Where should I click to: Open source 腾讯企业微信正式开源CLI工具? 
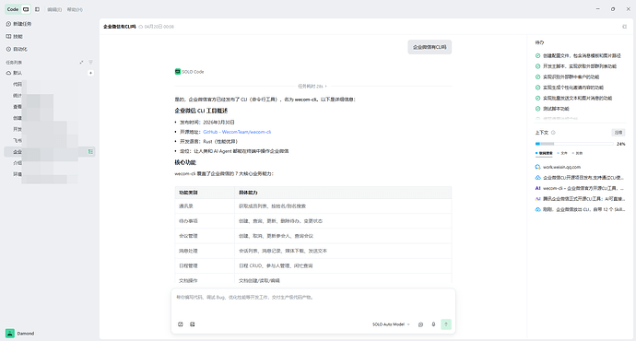click(x=580, y=199)
